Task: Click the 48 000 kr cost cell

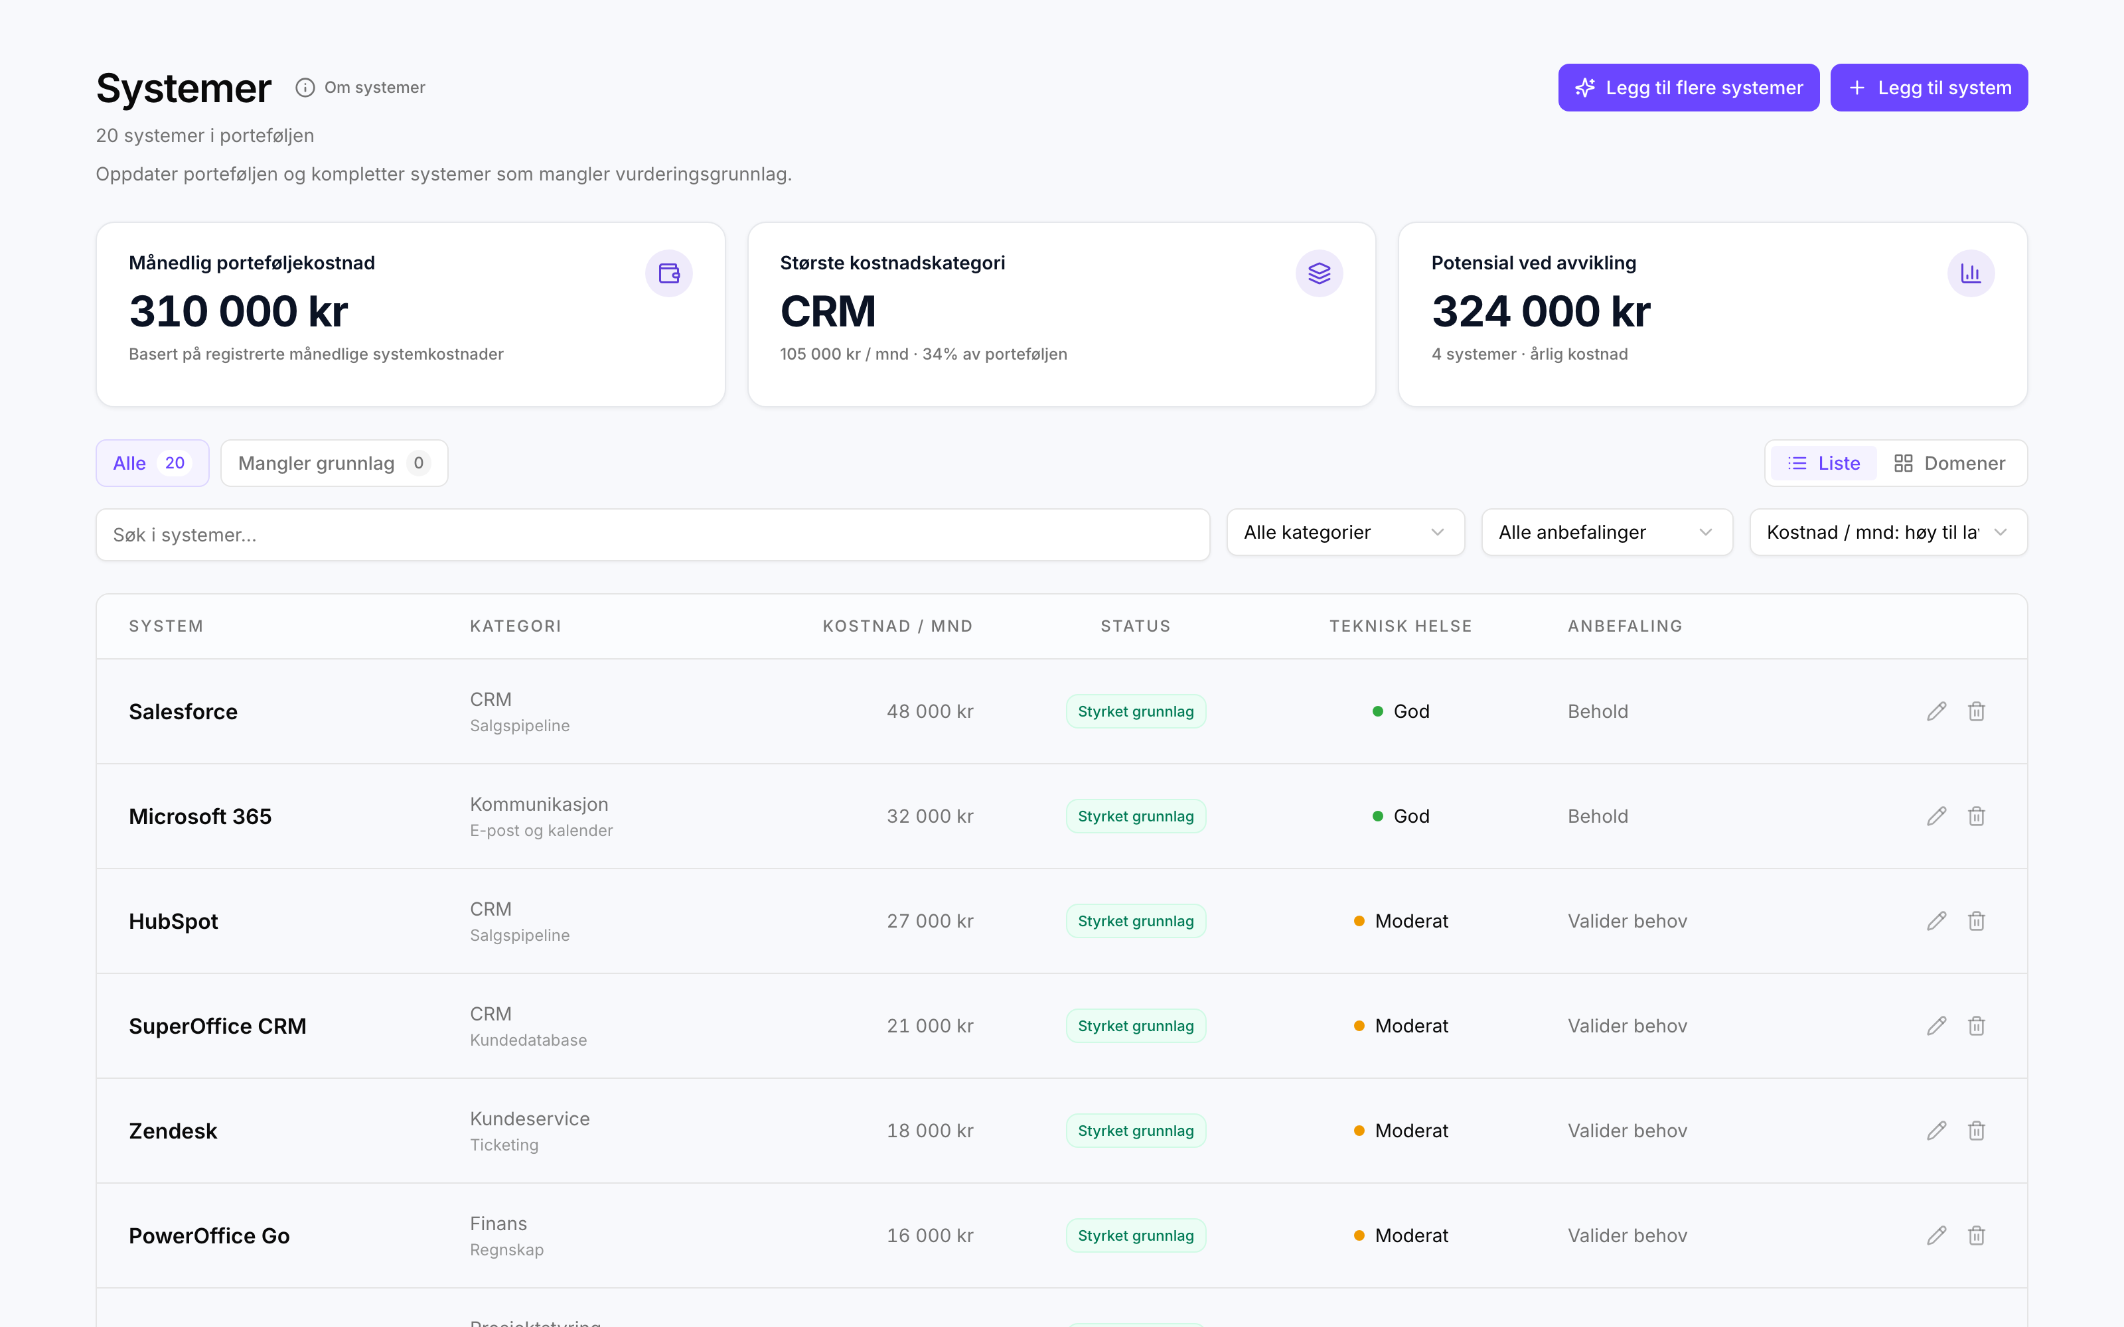Action: (929, 711)
